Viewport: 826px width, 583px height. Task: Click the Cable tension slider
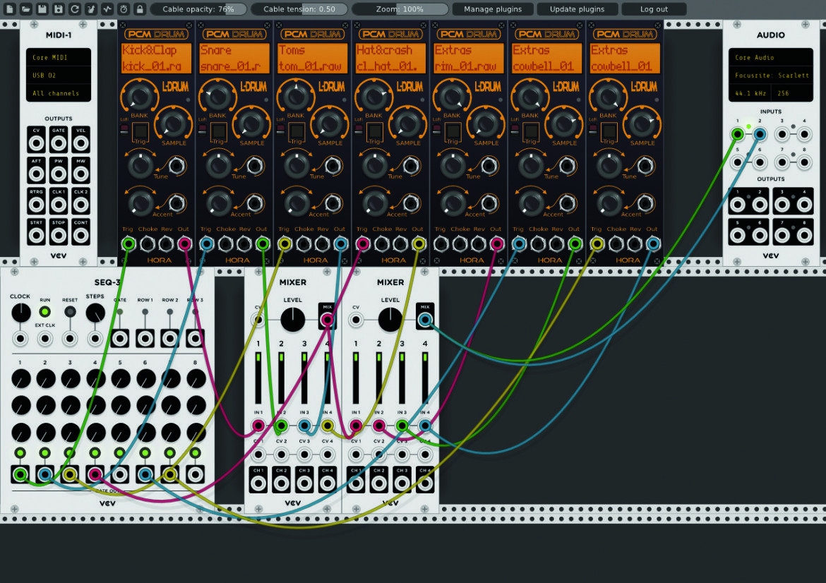(x=299, y=9)
